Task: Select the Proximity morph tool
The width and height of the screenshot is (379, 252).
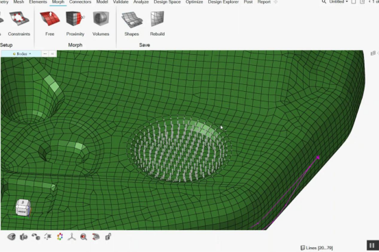Action: (75, 23)
